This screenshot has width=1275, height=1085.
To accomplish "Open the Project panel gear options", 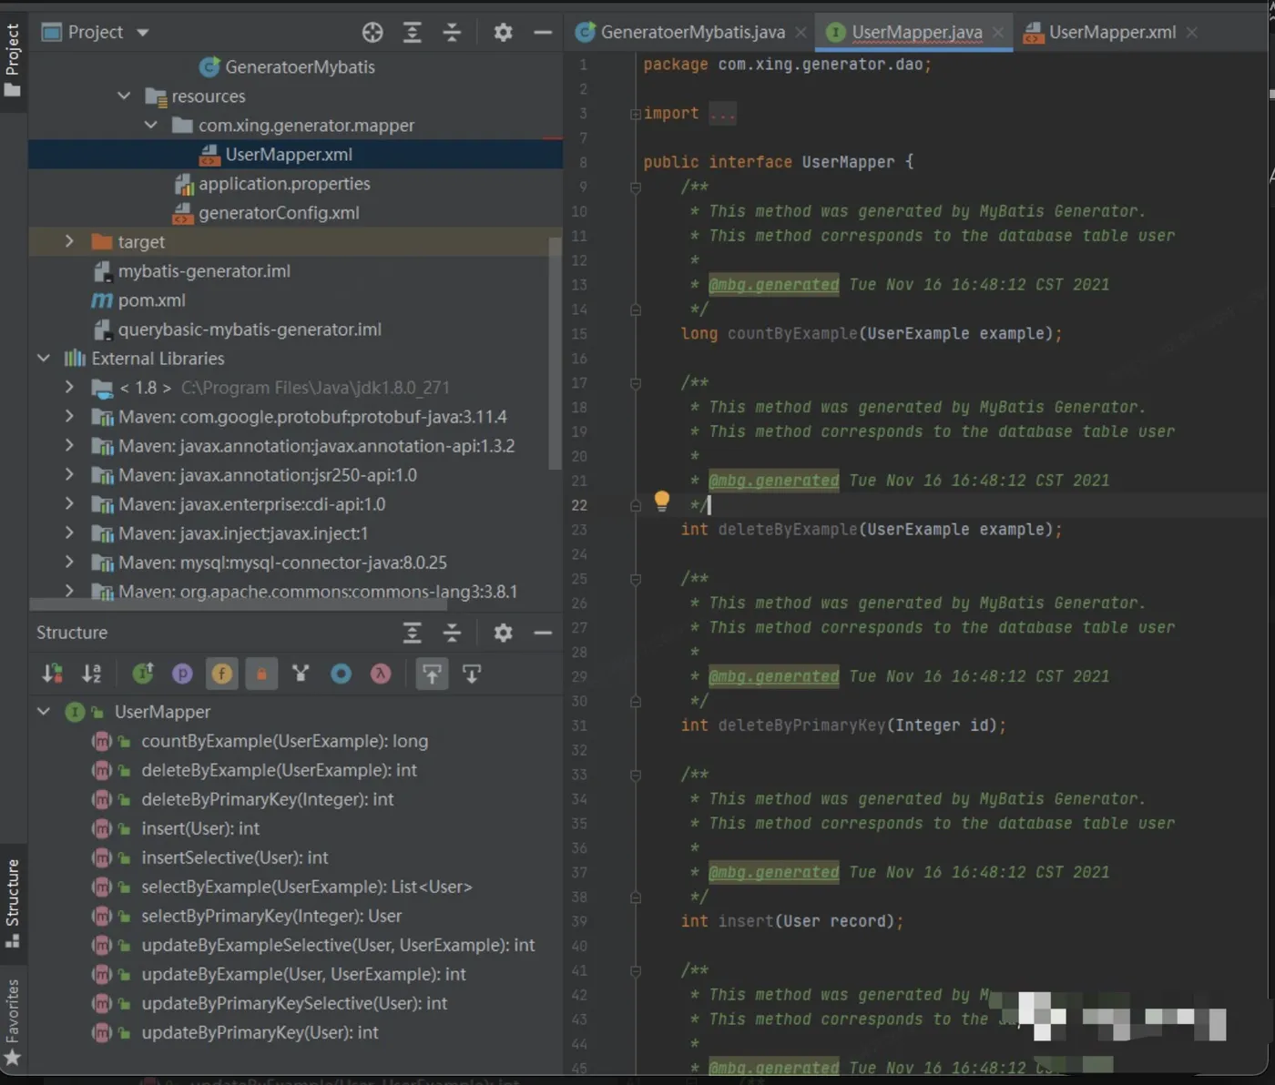I will click(x=503, y=33).
